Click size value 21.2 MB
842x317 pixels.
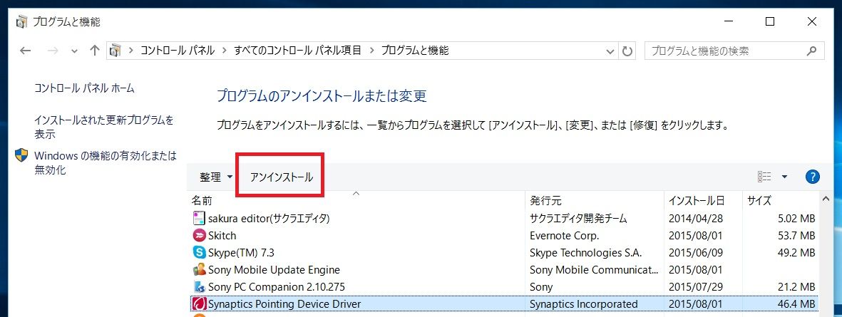coord(796,287)
